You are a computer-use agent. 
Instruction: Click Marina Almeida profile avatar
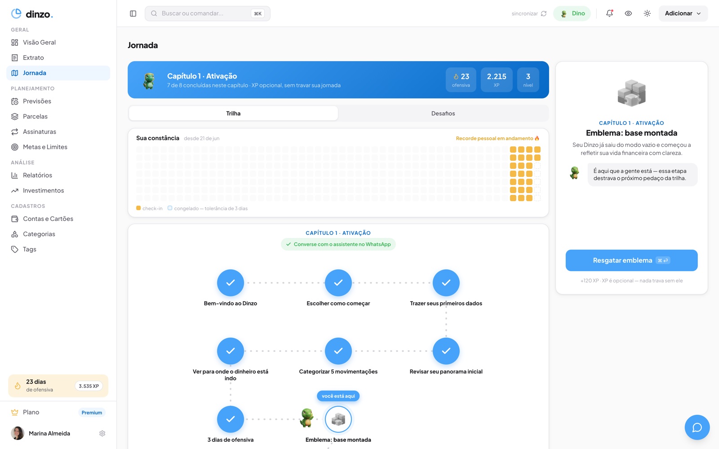coord(18,433)
